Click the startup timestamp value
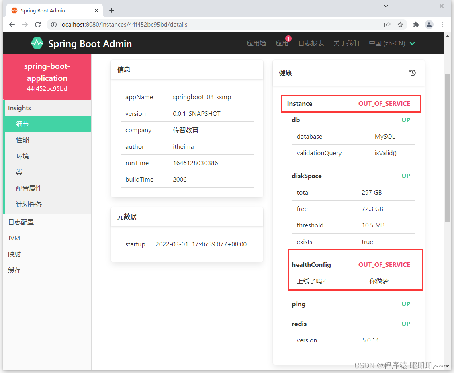This screenshot has height=373, width=454. click(x=201, y=244)
